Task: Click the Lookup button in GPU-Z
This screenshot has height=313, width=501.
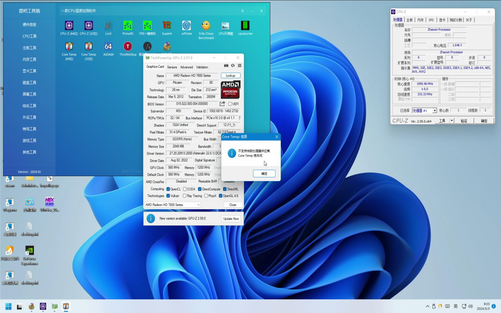Action: tap(230, 75)
